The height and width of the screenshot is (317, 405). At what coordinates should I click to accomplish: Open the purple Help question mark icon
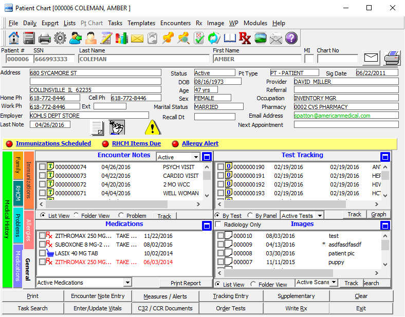click(x=291, y=38)
